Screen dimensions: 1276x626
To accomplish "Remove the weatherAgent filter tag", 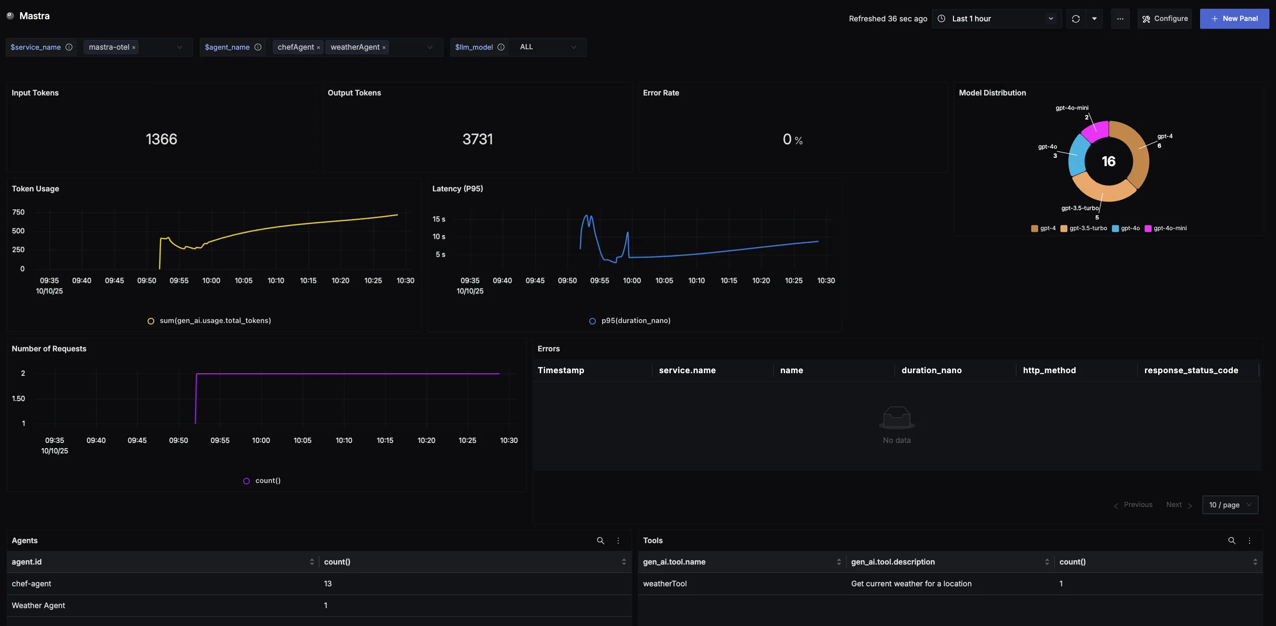I will [384, 48].
